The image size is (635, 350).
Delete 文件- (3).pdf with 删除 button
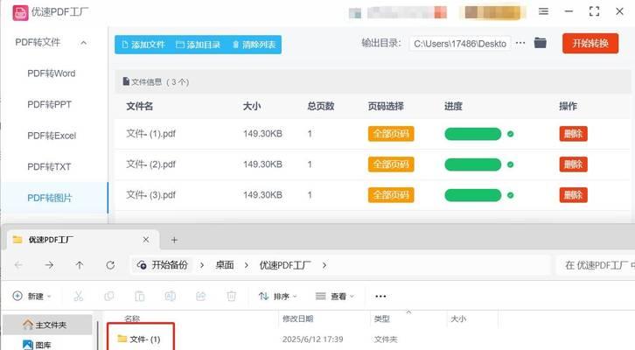pos(573,195)
